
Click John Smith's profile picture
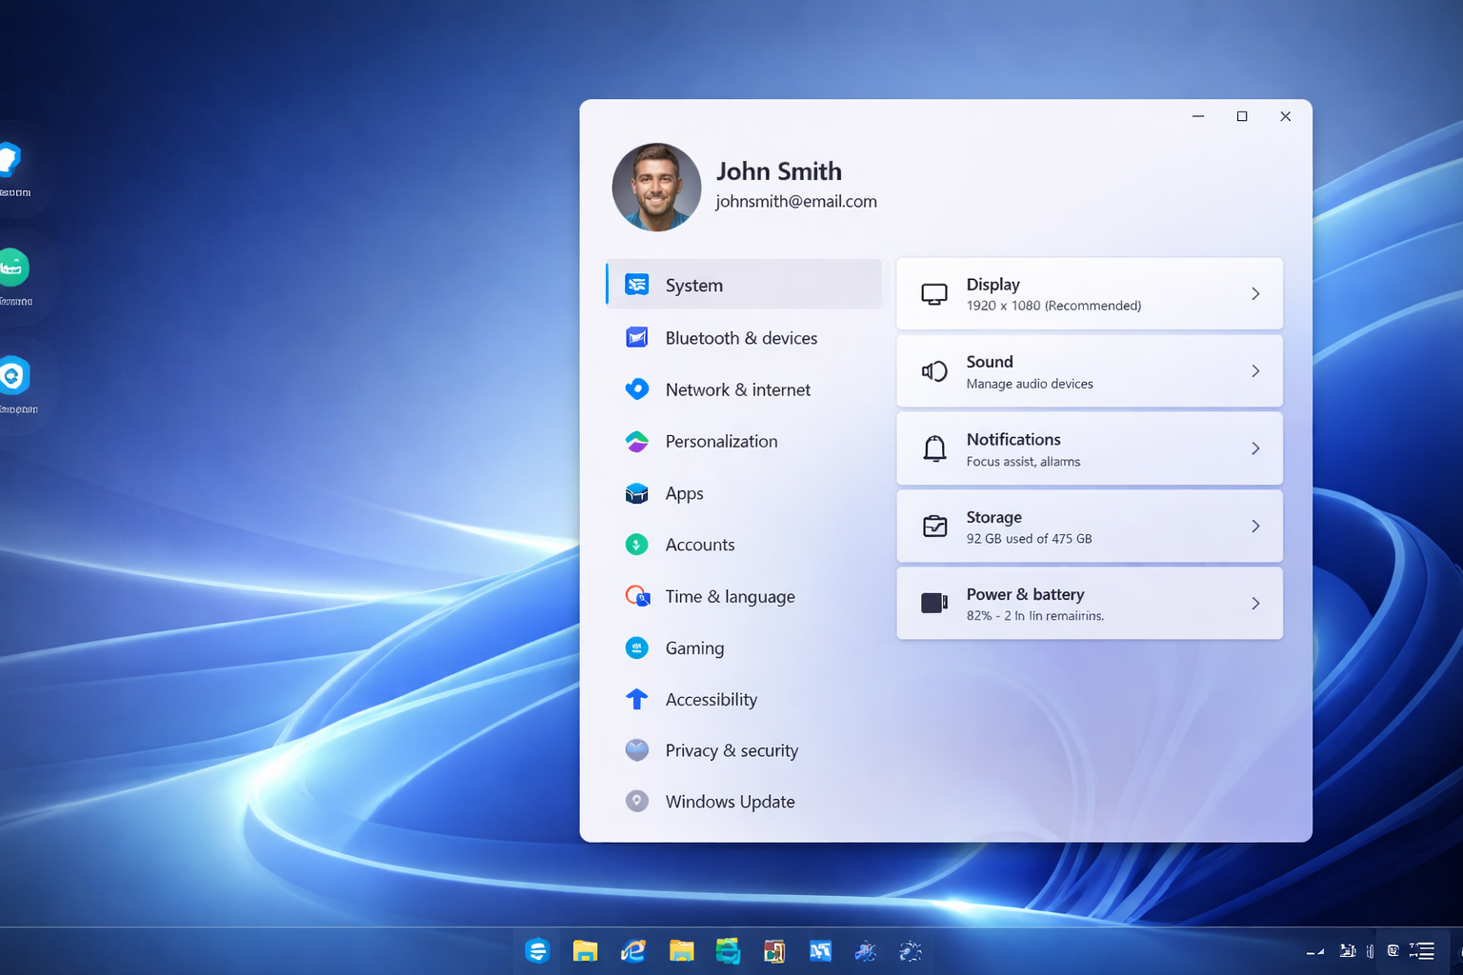(x=656, y=187)
